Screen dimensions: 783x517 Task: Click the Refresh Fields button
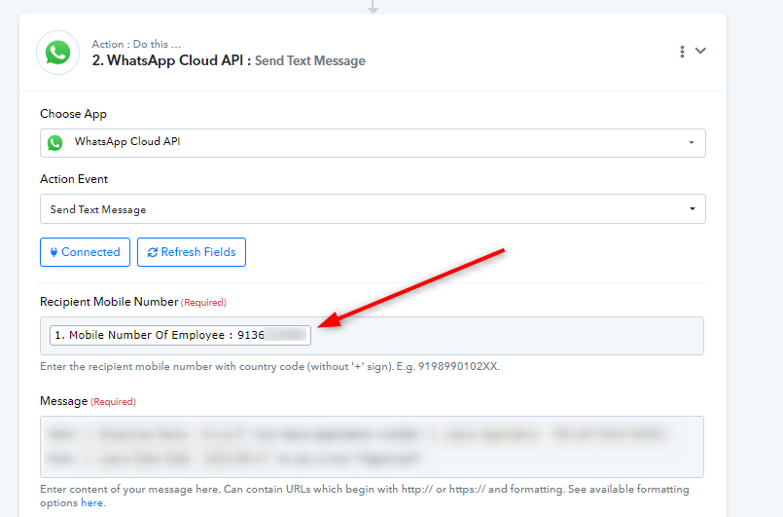(192, 252)
